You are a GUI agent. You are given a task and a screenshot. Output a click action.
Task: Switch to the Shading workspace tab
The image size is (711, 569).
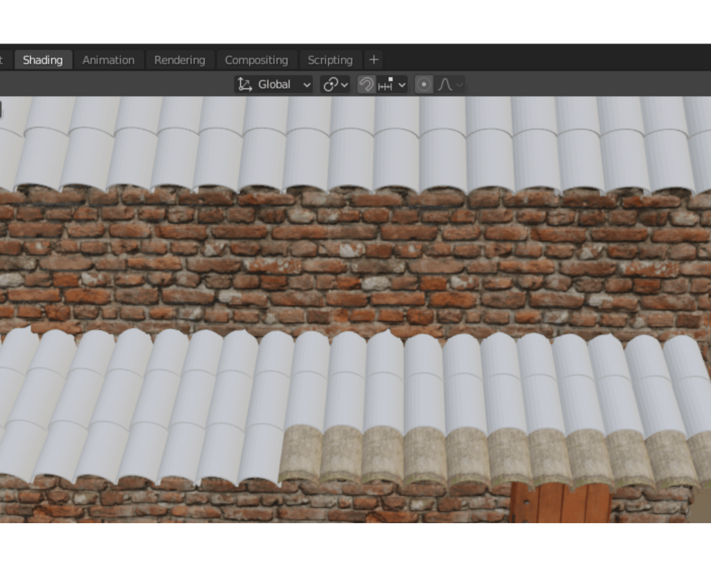42,60
